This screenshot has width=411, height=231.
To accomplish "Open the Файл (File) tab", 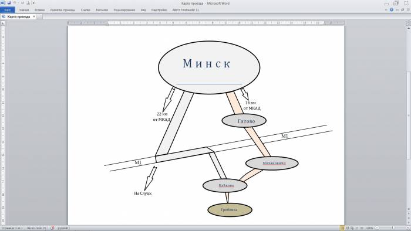I will point(8,10).
